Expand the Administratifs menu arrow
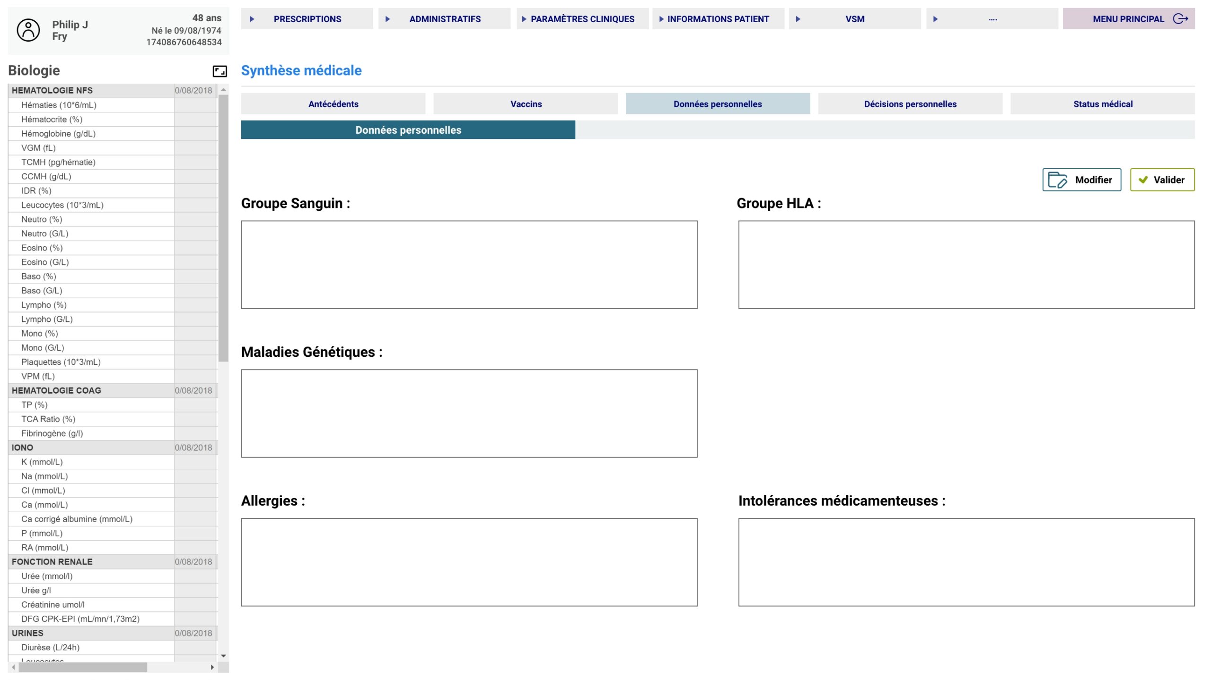 click(387, 19)
